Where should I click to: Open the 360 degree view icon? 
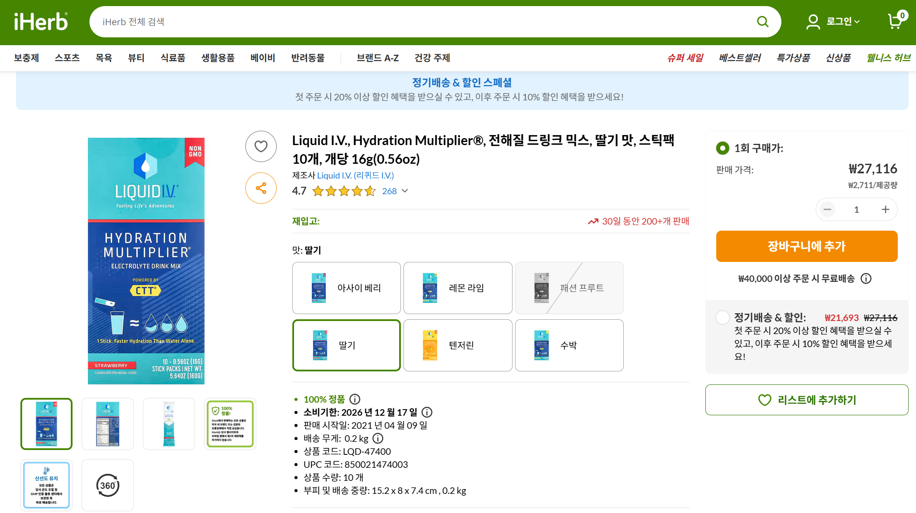107,485
